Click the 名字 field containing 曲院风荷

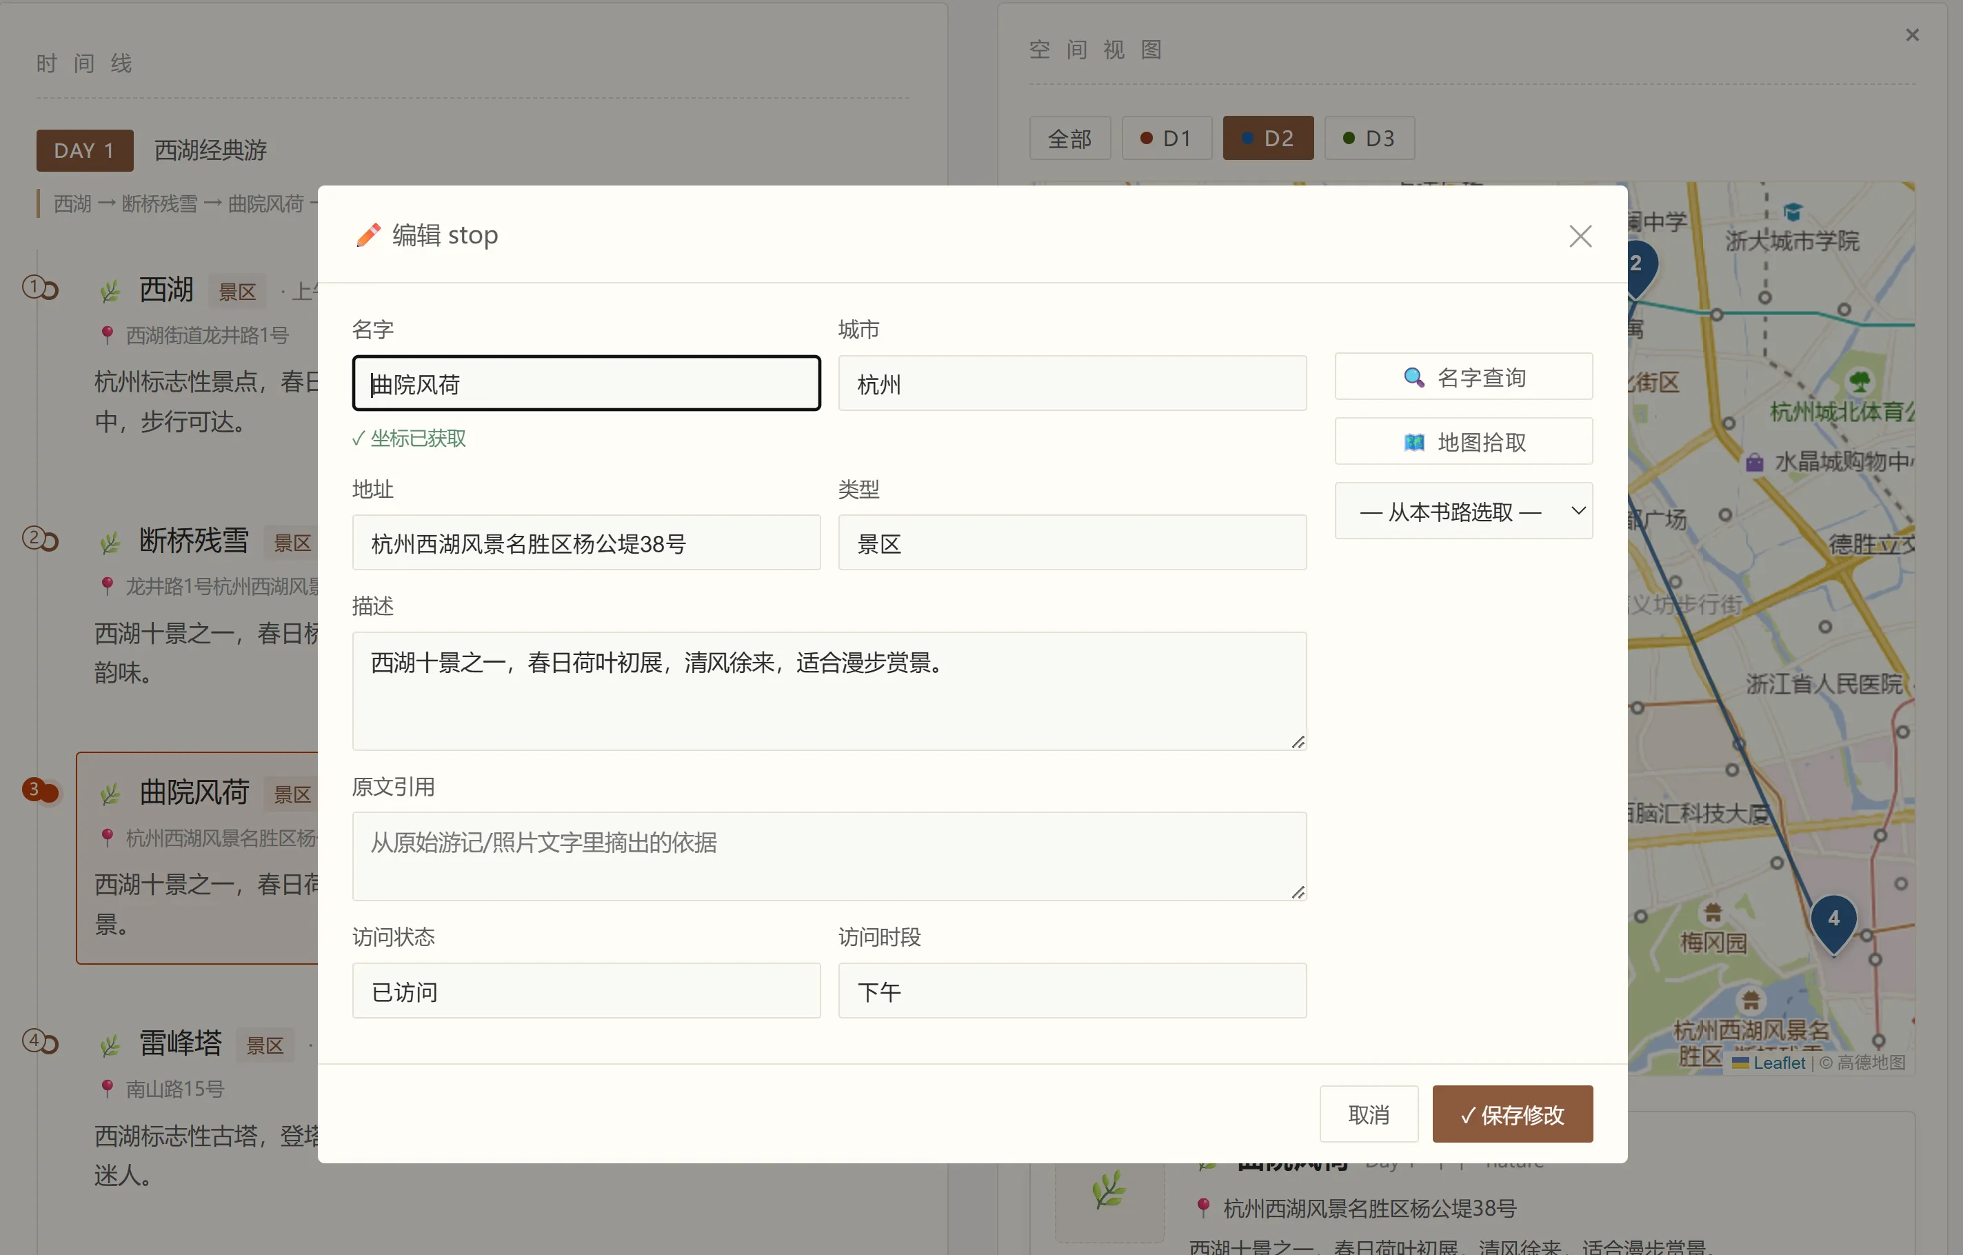pyautogui.click(x=586, y=383)
